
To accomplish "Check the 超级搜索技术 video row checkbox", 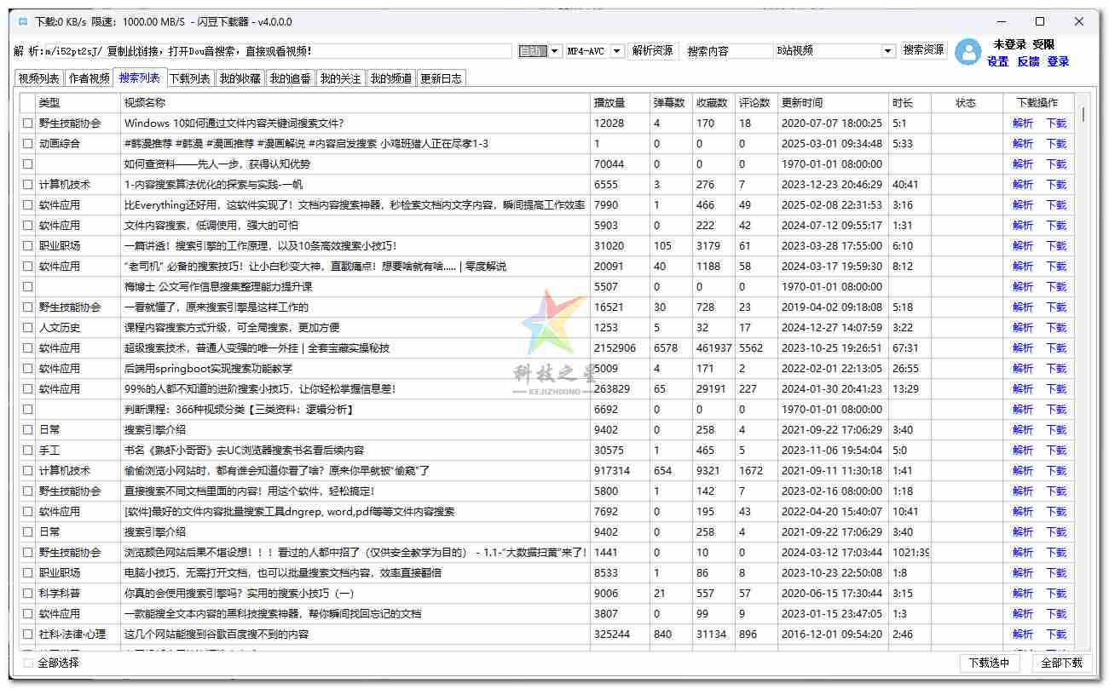I will tap(28, 347).
